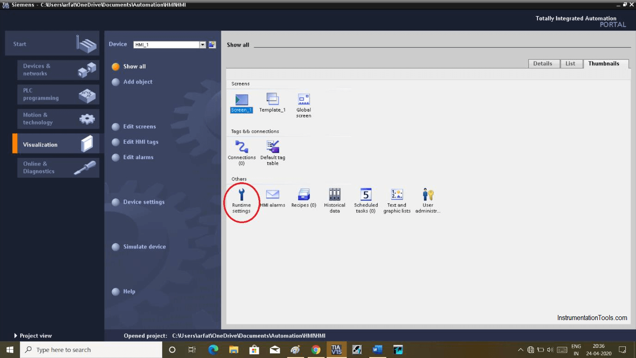The image size is (636, 358).
Task: Open Connections (0) icon
Action: (241, 153)
